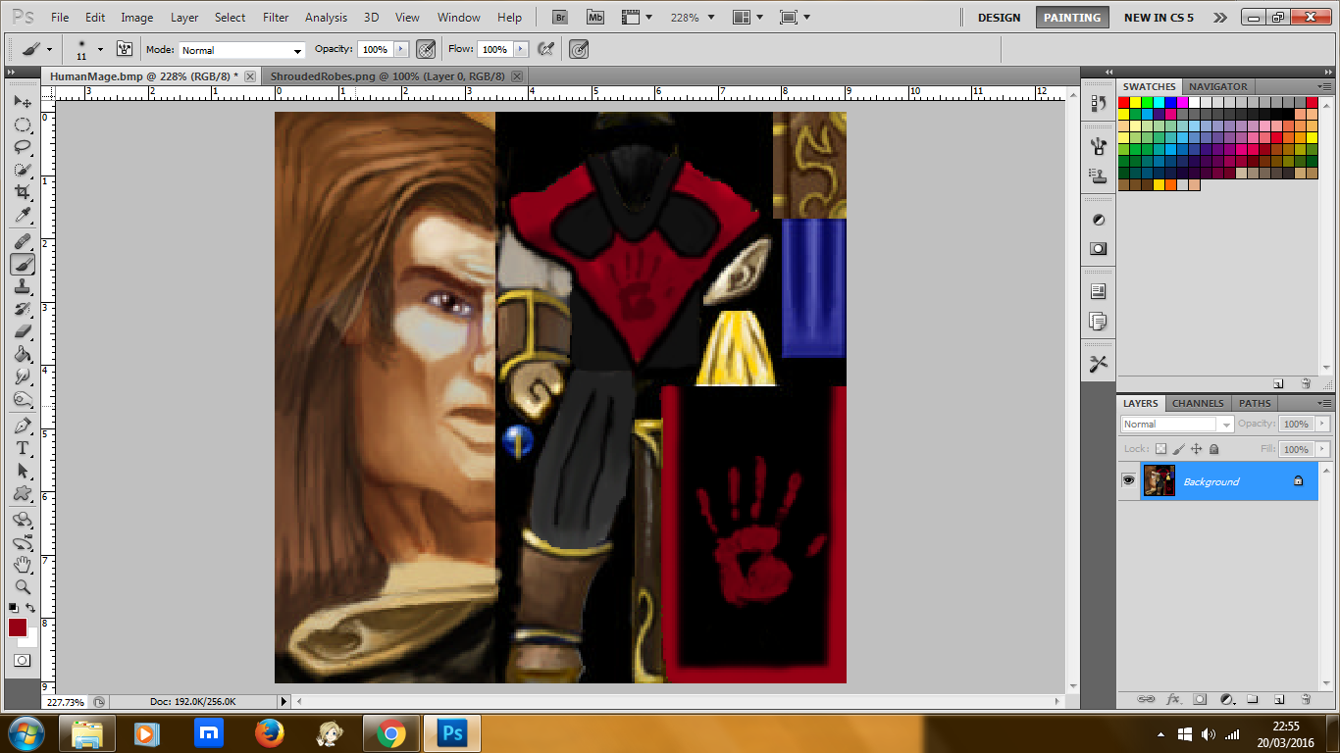Switch to the Channels tab

click(1198, 403)
